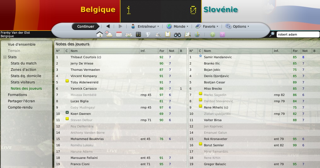The image size is (320, 168).
Task: Expand the Options dropdown menu
Action: [x=237, y=26]
